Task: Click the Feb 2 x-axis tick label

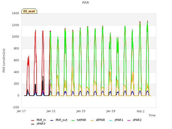Action: [141, 111]
